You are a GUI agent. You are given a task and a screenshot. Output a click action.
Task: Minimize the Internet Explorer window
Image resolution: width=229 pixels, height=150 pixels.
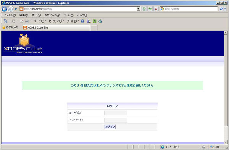pyautogui.click(x=218, y=3)
